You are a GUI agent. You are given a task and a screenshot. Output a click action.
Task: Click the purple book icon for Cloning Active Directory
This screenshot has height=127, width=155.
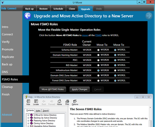(31, 123)
